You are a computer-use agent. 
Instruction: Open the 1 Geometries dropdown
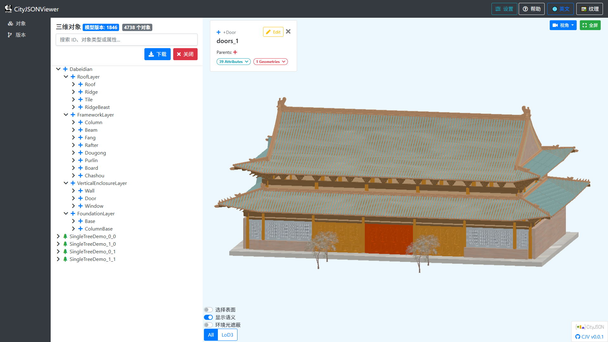(270, 61)
